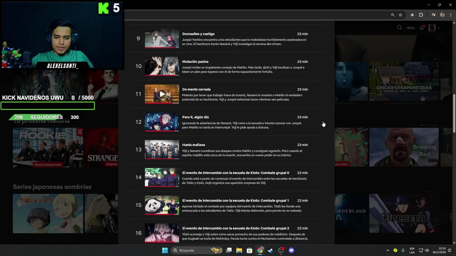Open OBS Studio from the taskbar
The height and width of the screenshot is (256, 456).
(281, 250)
